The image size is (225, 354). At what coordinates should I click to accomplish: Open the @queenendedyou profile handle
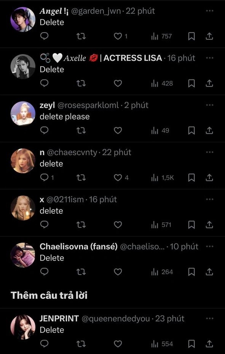tap(116, 319)
